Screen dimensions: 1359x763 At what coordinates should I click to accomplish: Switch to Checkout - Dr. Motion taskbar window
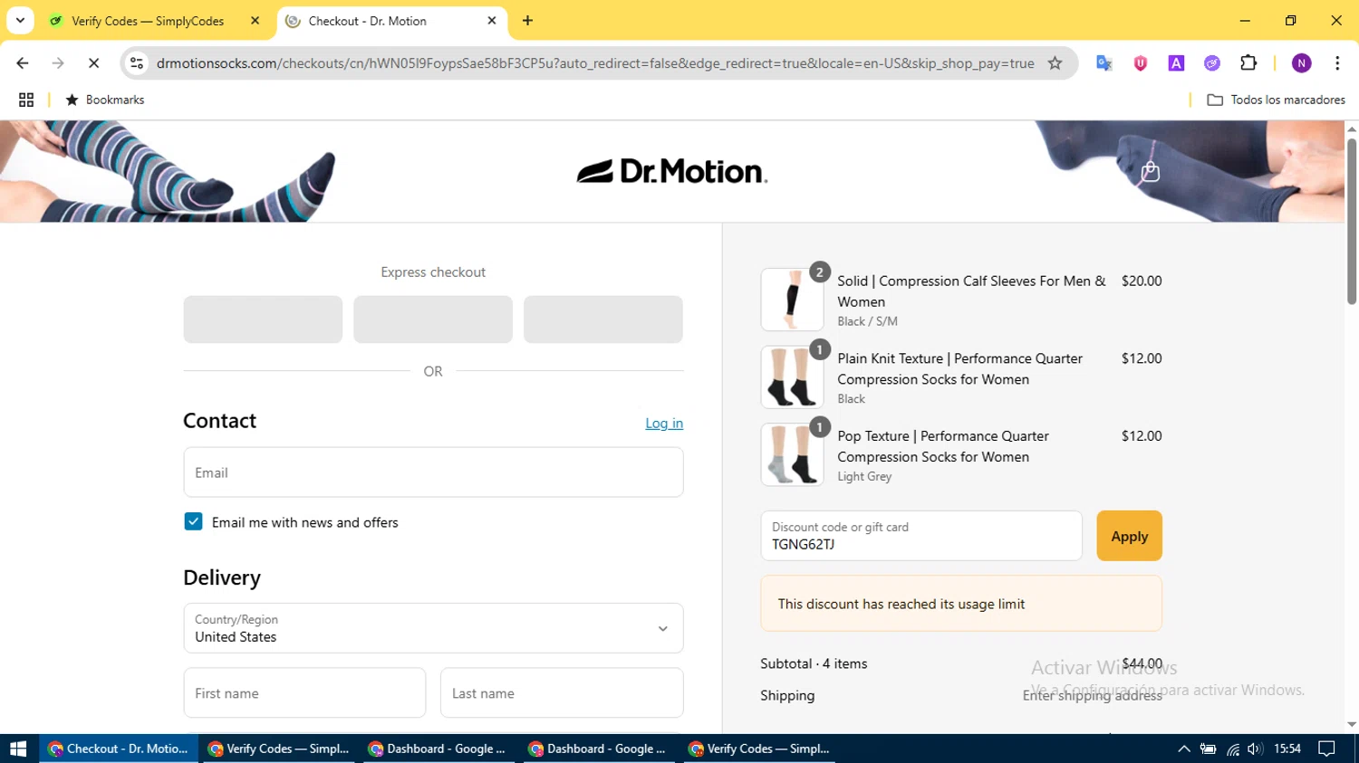coord(119,749)
